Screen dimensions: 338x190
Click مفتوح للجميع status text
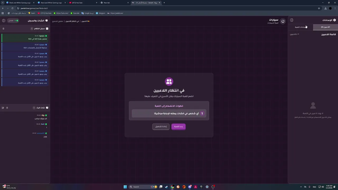[x=58, y=21]
